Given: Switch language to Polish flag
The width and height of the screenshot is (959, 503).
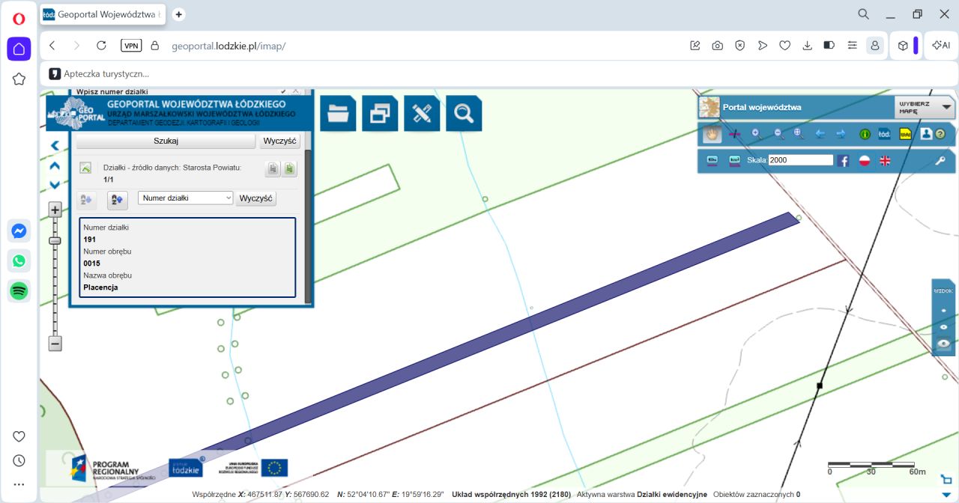Looking at the screenshot, I should (864, 160).
